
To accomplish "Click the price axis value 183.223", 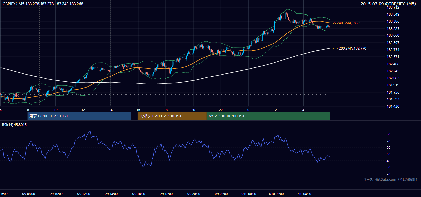I will (x=393, y=29).
